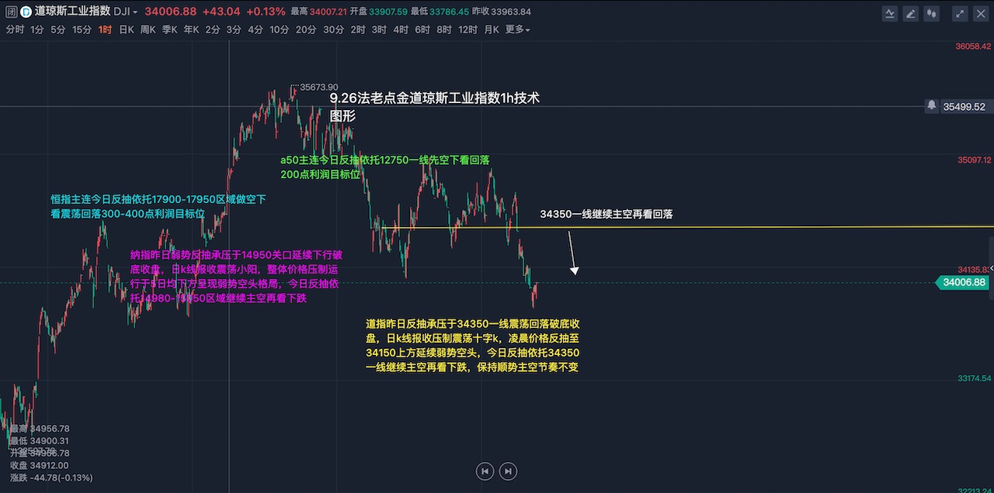
Task: Select the 2时 timeframe tab
Action: pyautogui.click(x=358, y=29)
